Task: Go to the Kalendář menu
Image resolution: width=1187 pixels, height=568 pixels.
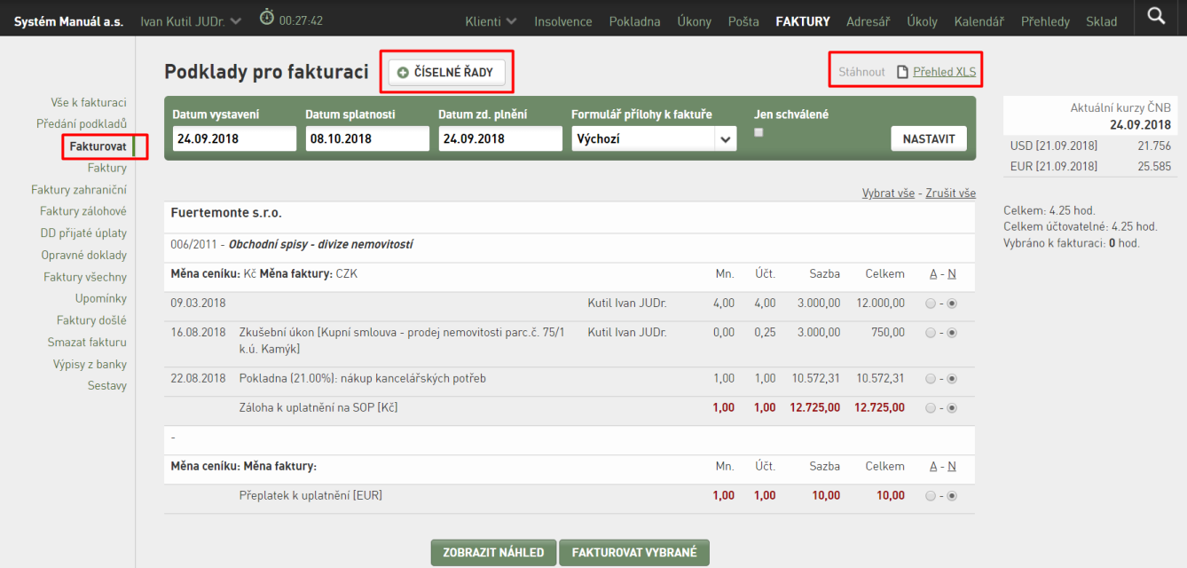Action: (x=979, y=21)
